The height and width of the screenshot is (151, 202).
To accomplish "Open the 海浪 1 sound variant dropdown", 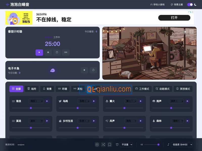I will pos(36,101).
